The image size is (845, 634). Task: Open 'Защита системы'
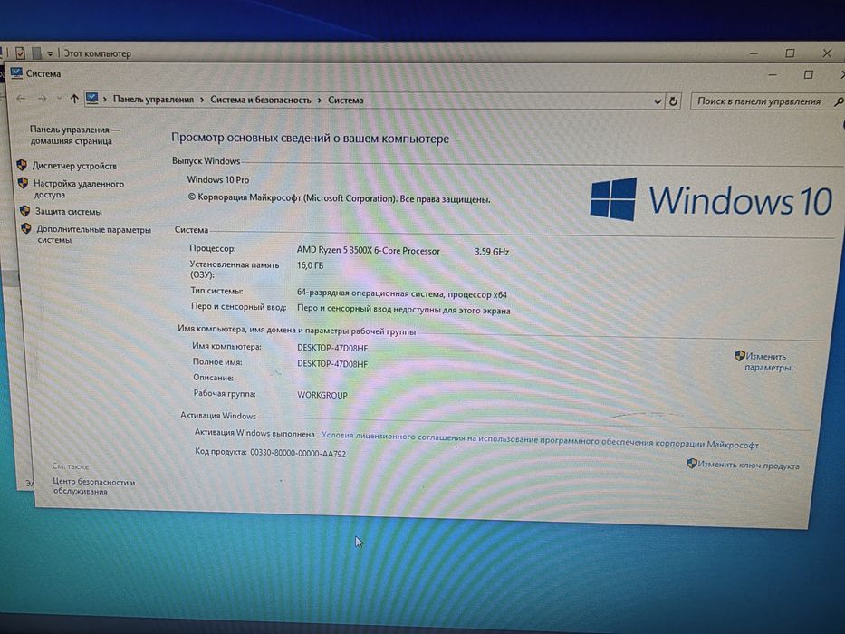(69, 212)
